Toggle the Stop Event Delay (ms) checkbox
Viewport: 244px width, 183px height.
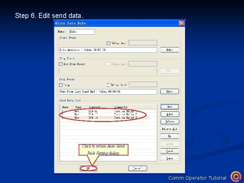coord(108,64)
